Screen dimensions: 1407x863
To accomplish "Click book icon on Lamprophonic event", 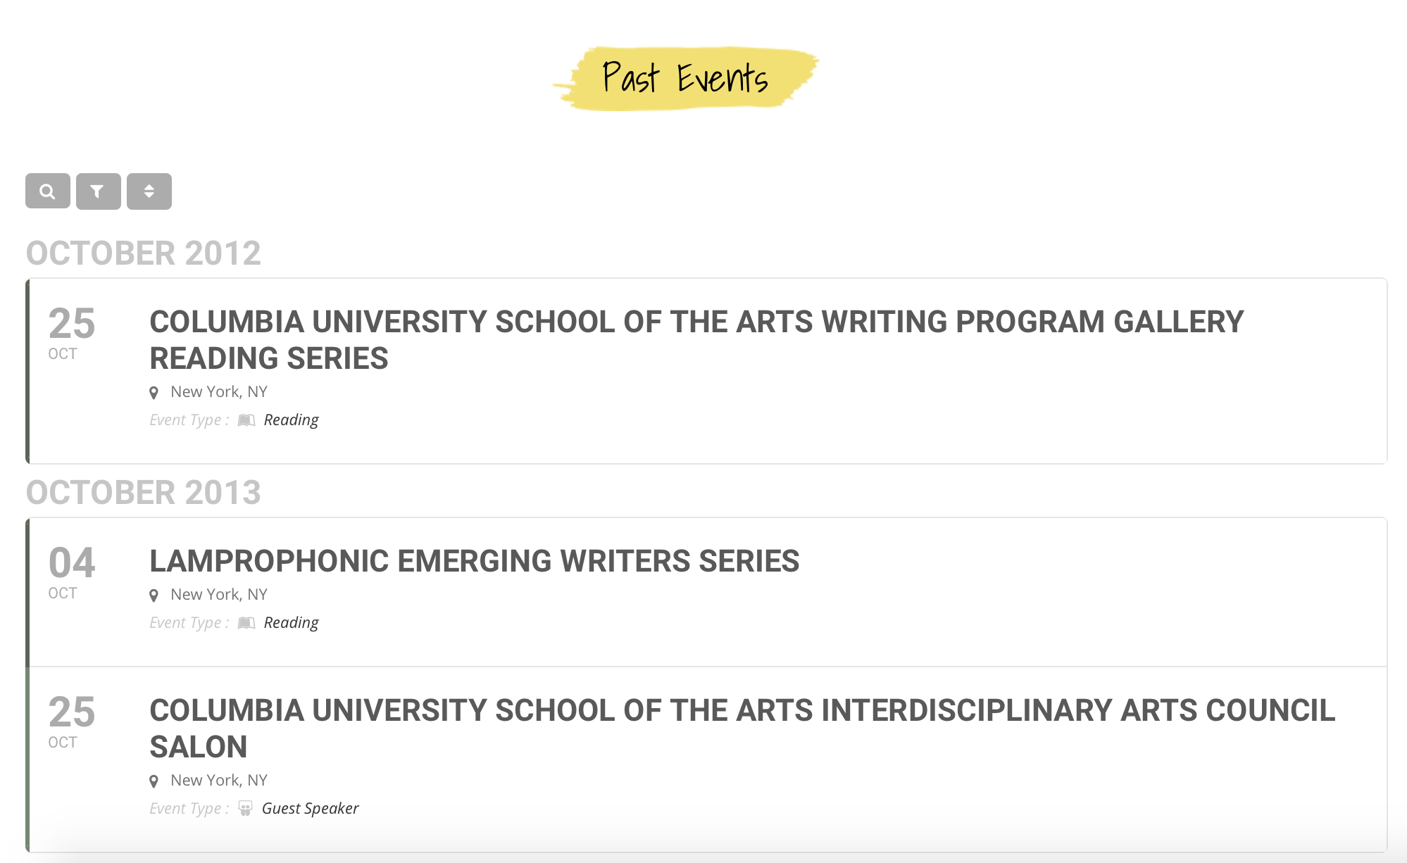I will click(x=246, y=623).
